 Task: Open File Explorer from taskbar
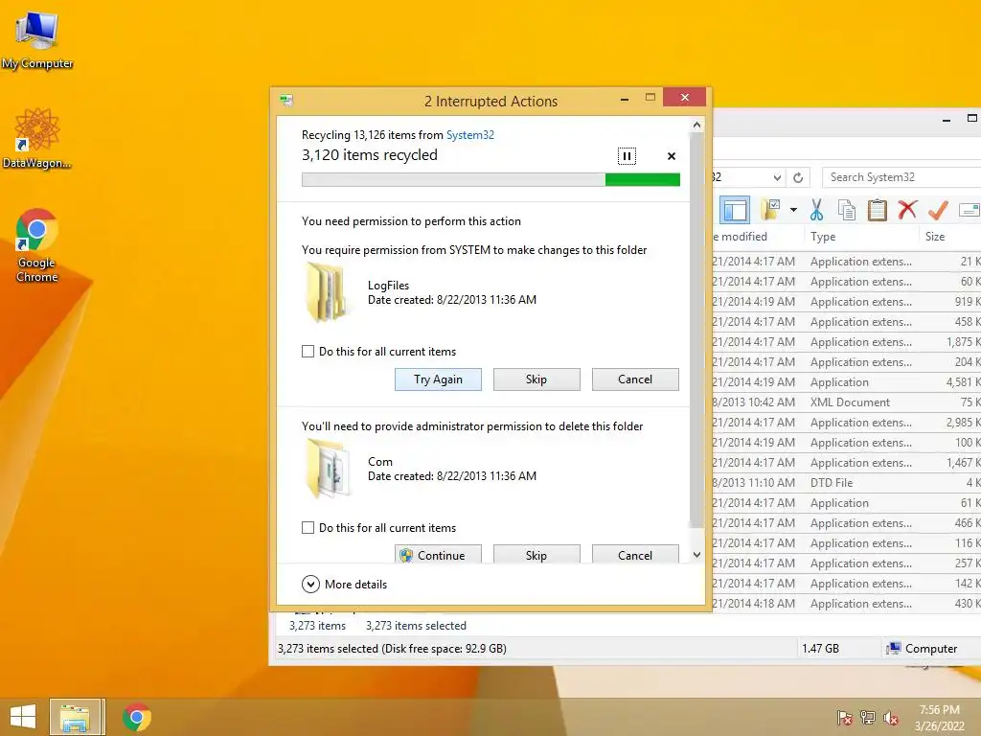click(75, 717)
